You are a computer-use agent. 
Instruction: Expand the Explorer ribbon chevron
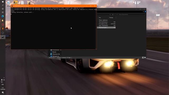point(143,12)
